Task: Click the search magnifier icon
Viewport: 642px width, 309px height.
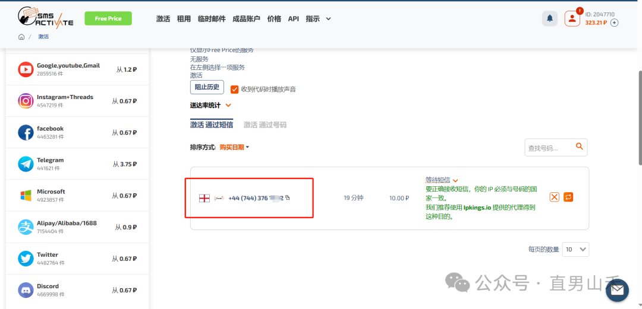Action: [x=580, y=146]
